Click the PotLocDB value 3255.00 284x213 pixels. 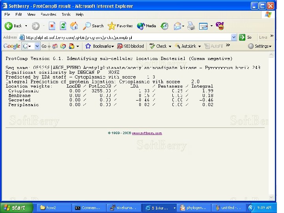coord(101,91)
